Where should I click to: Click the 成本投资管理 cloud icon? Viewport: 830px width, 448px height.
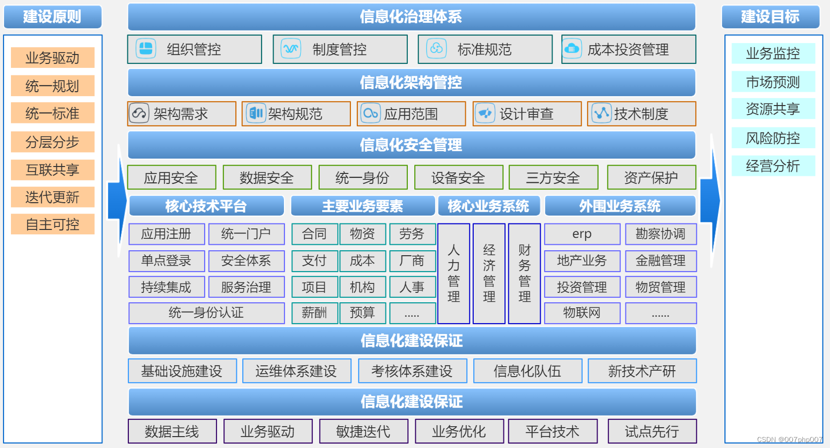pos(572,49)
